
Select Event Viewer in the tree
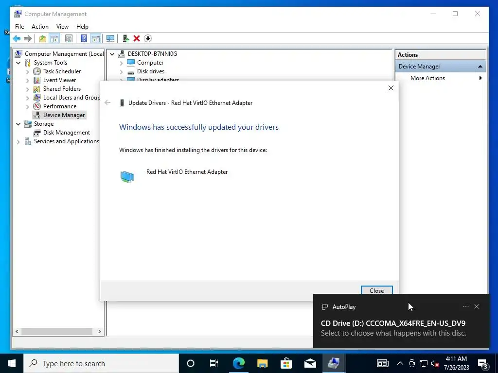click(x=59, y=80)
